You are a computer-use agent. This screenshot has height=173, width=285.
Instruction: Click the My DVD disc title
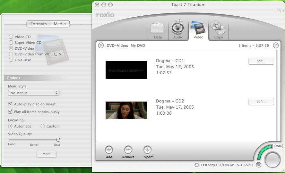[138, 45]
